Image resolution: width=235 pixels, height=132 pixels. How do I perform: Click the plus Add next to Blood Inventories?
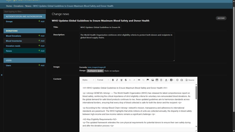point(41,41)
